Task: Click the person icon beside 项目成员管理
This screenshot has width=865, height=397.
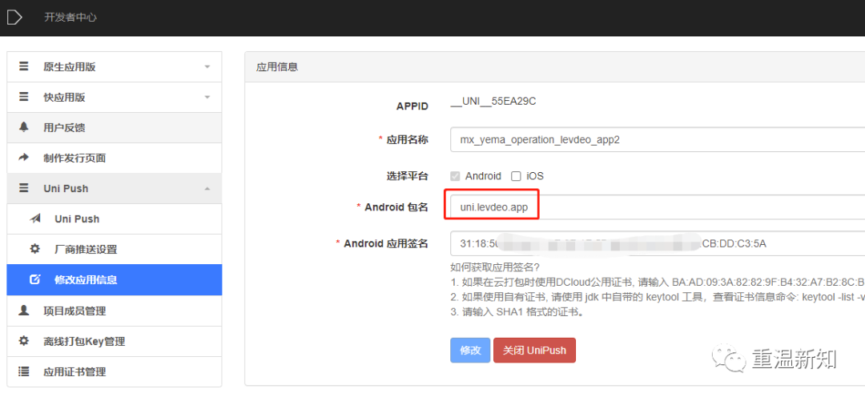Action: coord(24,311)
